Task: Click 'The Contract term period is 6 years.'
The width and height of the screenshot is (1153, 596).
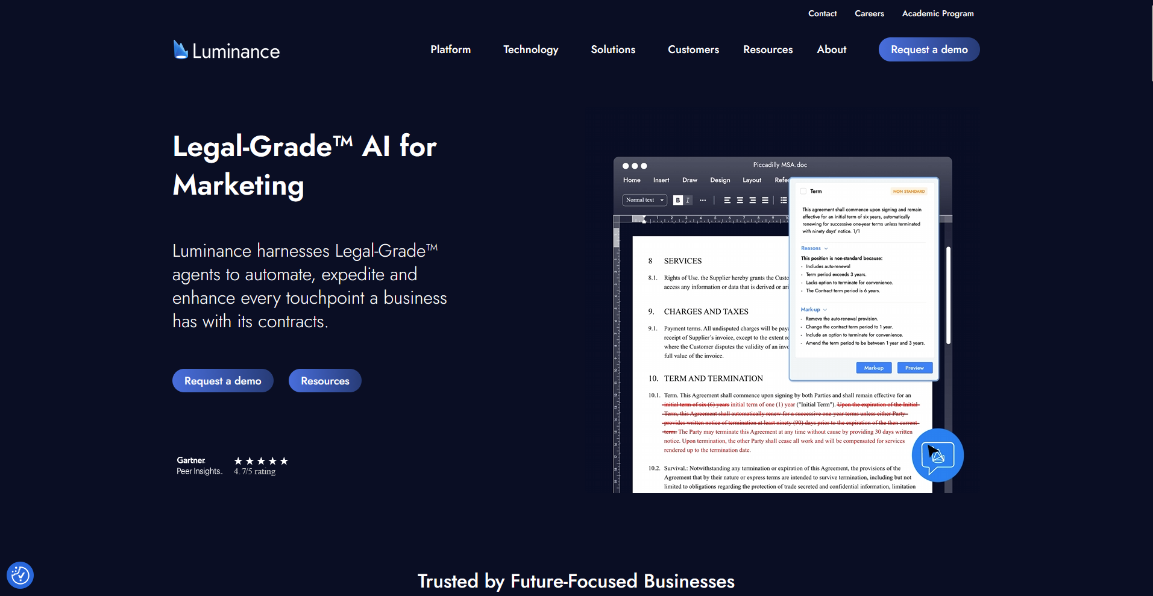Action: 843,290
